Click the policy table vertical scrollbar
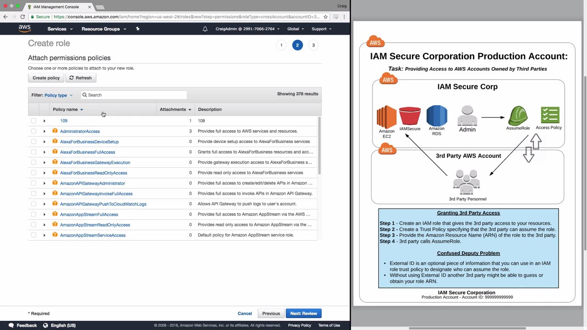 click(x=319, y=146)
